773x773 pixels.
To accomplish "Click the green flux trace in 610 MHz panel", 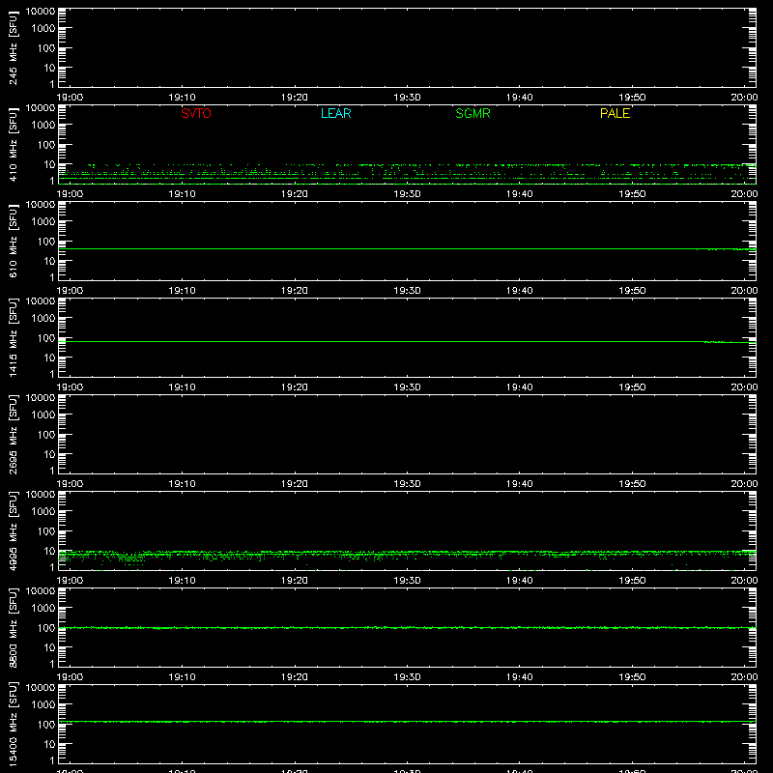I will (x=407, y=248).
